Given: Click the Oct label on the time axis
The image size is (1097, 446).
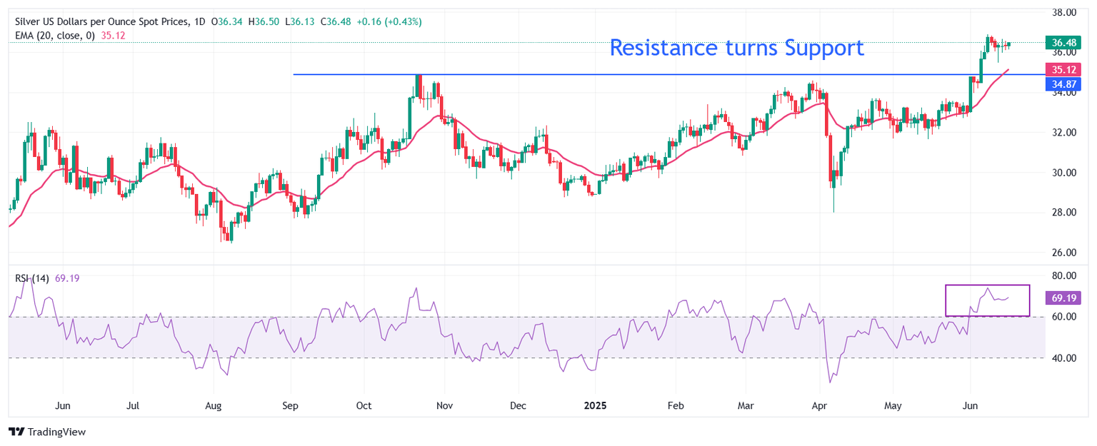Looking at the screenshot, I should coord(364,406).
